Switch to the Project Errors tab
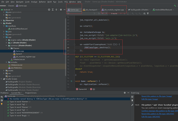The width and height of the screenshot is (178, 121). point(31,92)
